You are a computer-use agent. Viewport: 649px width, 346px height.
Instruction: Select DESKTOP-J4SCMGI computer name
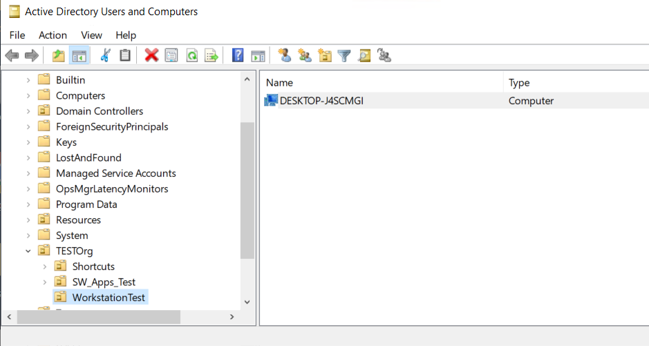pos(321,101)
